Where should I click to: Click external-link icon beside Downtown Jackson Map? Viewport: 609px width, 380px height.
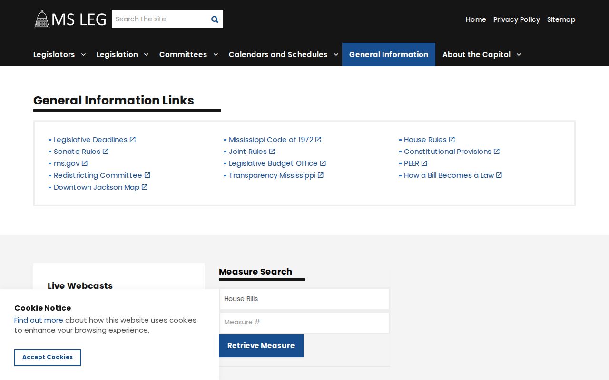click(x=145, y=187)
